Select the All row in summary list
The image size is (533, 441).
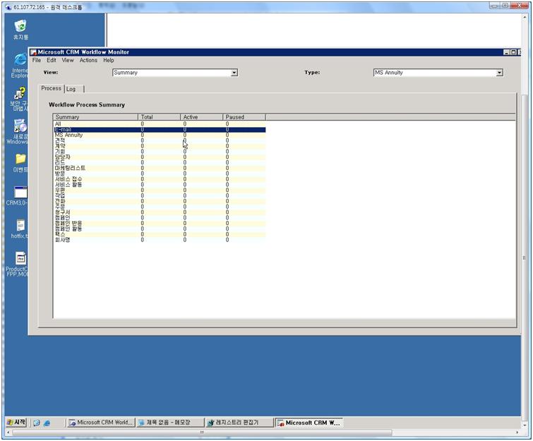click(160, 124)
